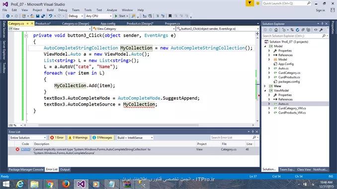Click split editor handle above vertical scrollbar

[257, 34]
